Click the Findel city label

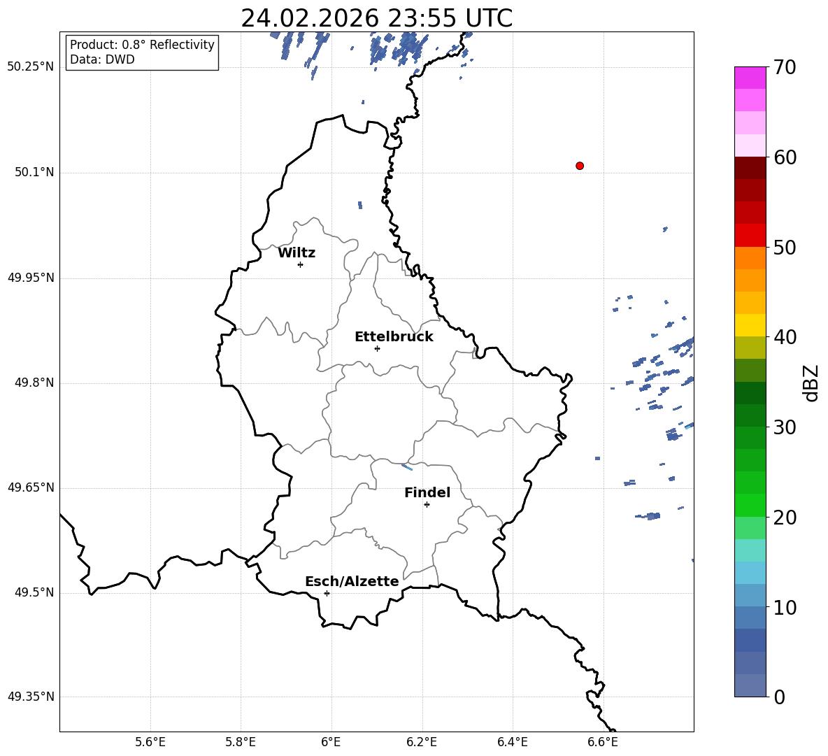(x=427, y=492)
